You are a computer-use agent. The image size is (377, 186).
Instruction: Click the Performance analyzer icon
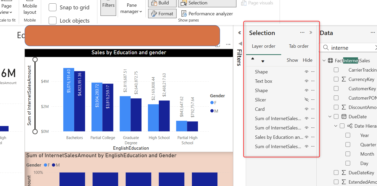coord(184,14)
